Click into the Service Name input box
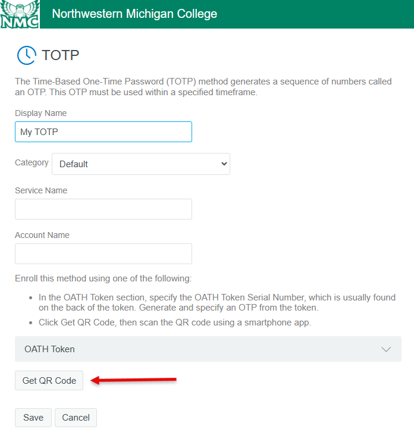414x448 pixels. click(103, 209)
